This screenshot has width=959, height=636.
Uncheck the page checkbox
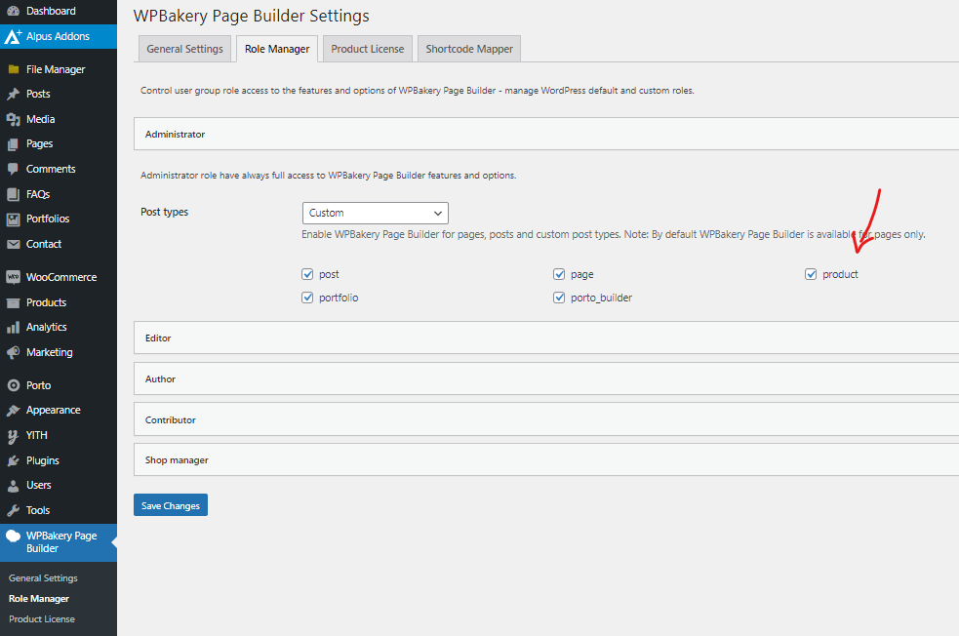559,274
